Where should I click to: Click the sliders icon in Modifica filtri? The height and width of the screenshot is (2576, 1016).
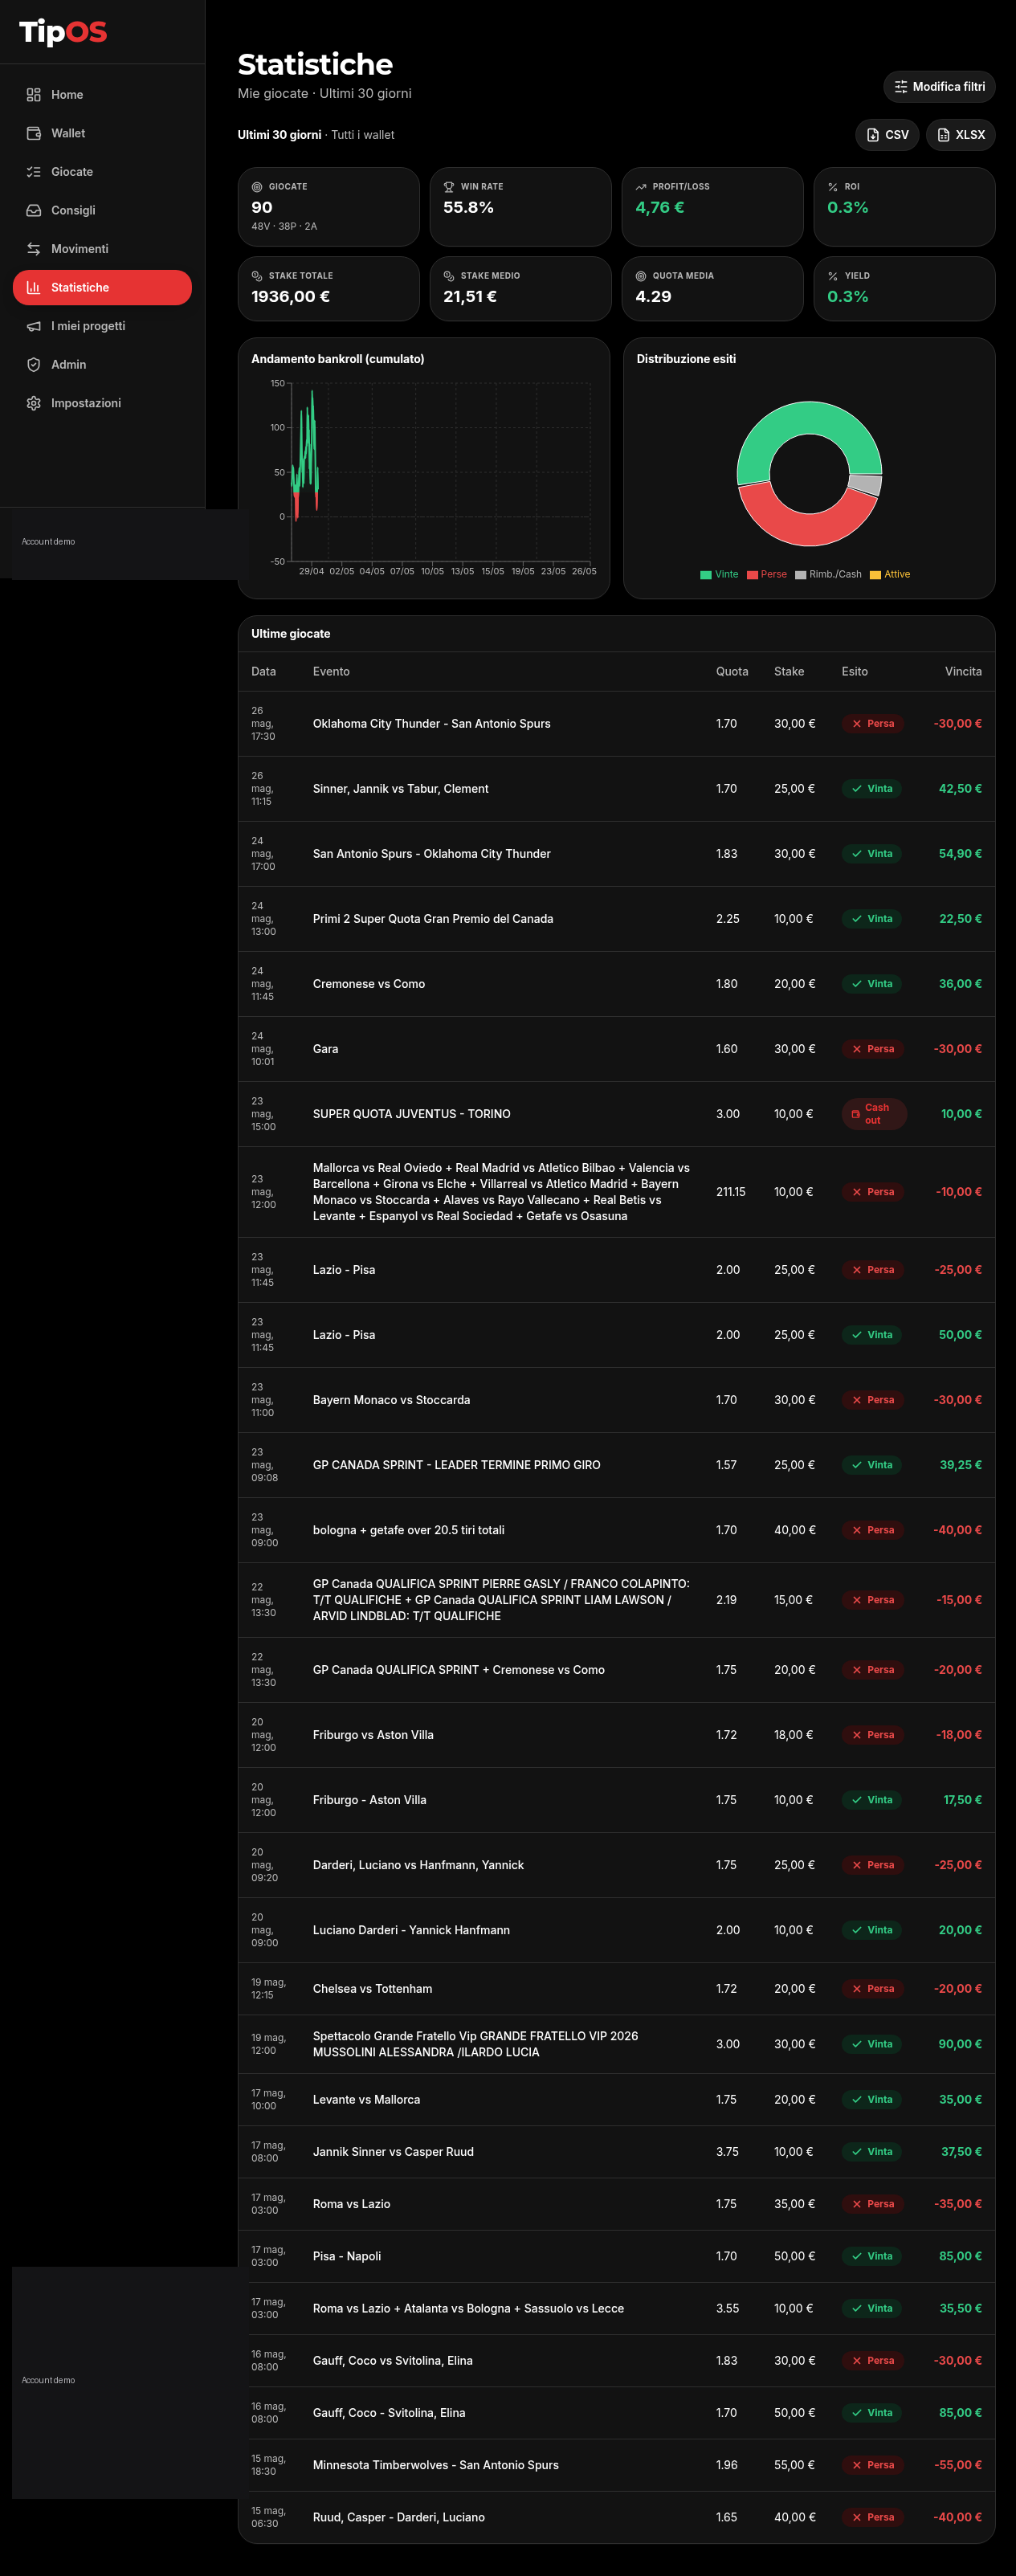[901, 87]
